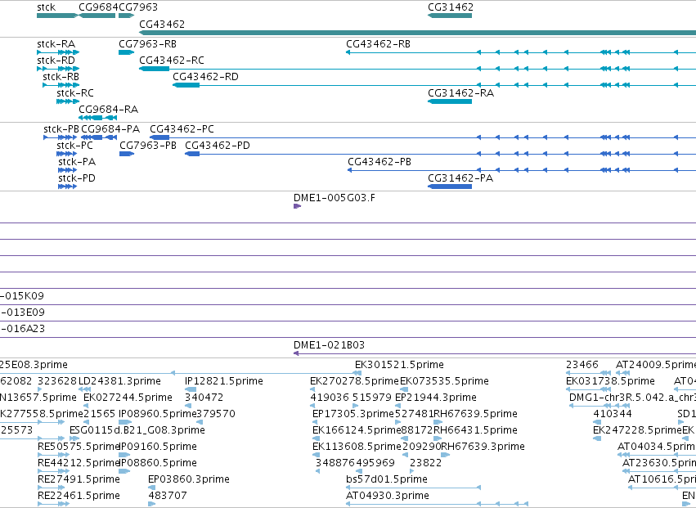Open protein label CG43462-PD
696x508 pixels.
[218, 146]
